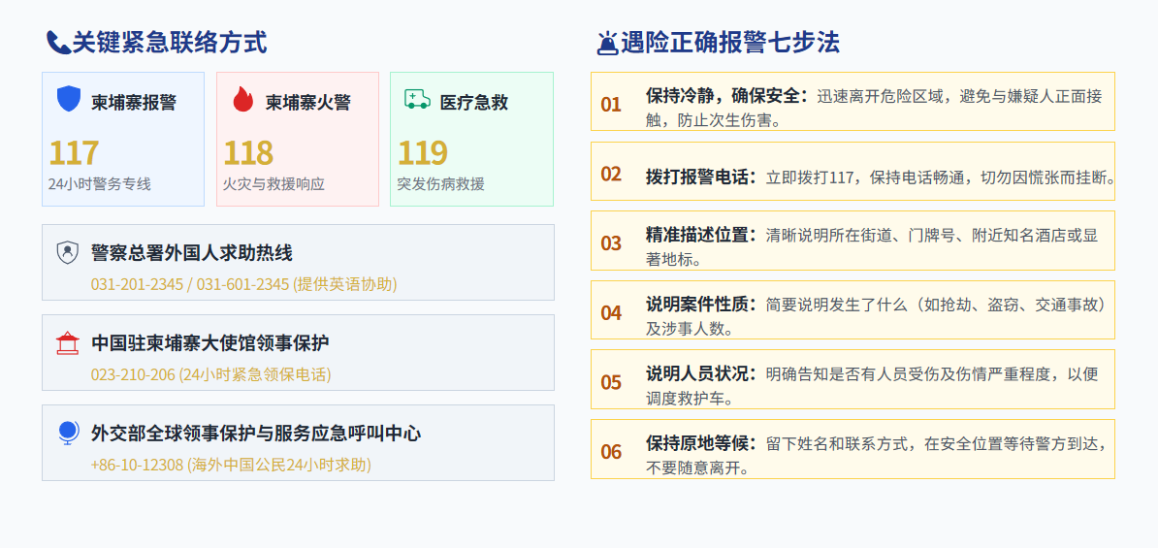Click the red flame icon for 柬埔寨火警
This screenshot has width=1158, height=548.
tap(243, 99)
